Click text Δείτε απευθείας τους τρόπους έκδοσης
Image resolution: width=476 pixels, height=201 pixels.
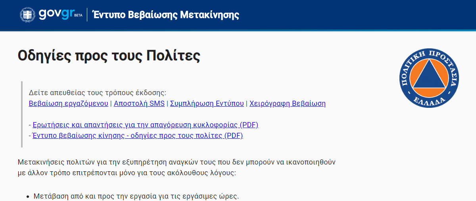pyautogui.click(x=98, y=93)
